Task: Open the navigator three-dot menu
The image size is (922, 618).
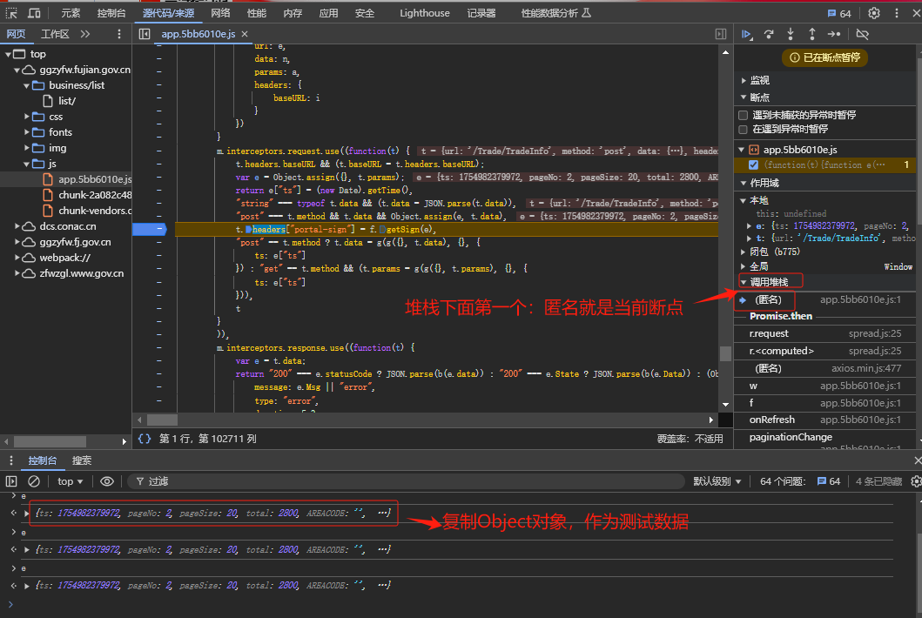Action: click(119, 34)
